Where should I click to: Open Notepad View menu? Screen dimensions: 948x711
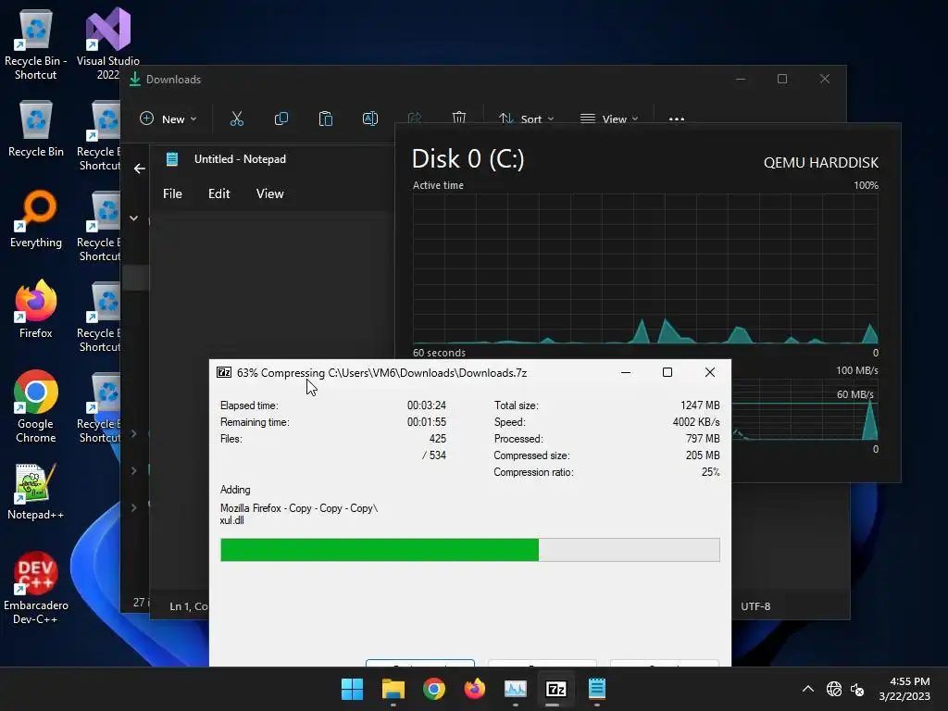coord(269,193)
